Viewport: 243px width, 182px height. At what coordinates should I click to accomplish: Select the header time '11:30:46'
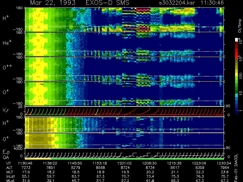212,3
